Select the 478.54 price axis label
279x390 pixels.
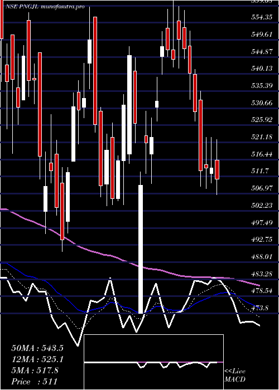point(262,291)
